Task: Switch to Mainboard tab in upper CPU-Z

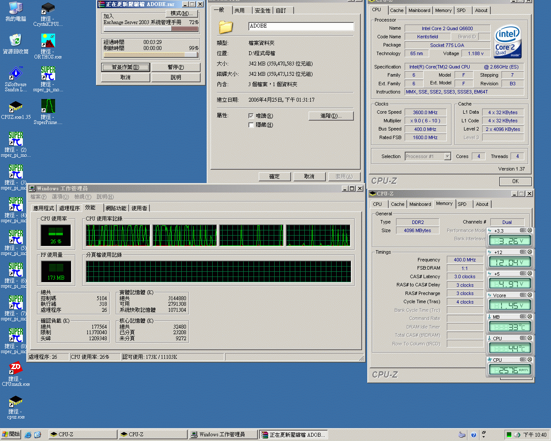Action: [x=419, y=10]
